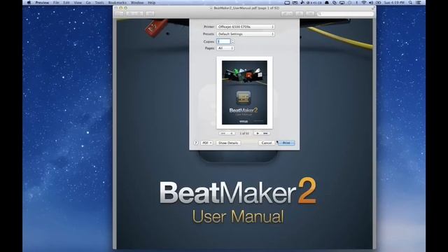
Task: Click the middle right-side Preview toolbar button
Action: point(299,14)
